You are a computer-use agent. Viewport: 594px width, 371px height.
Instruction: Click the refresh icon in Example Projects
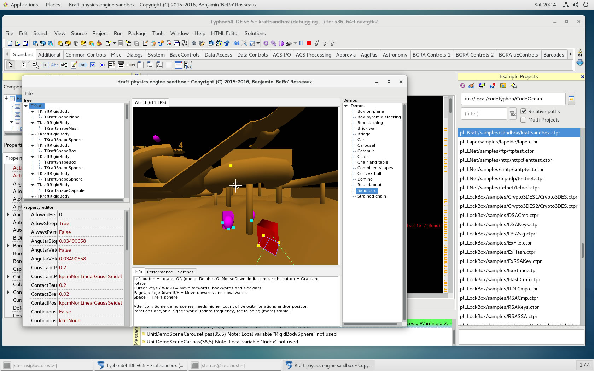(x=462, y=86)
